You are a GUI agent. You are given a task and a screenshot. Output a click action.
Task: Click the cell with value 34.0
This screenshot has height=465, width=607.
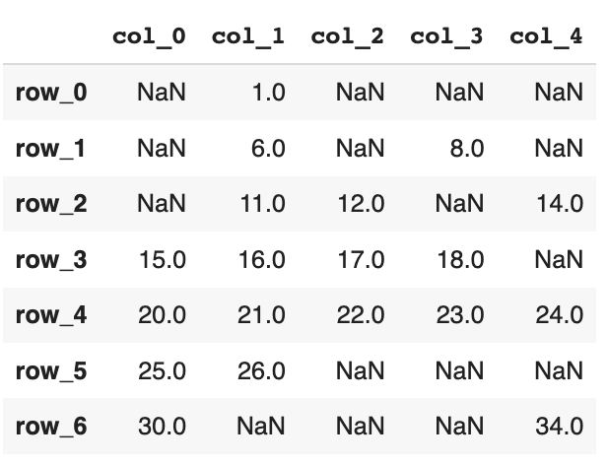[559, 427]
